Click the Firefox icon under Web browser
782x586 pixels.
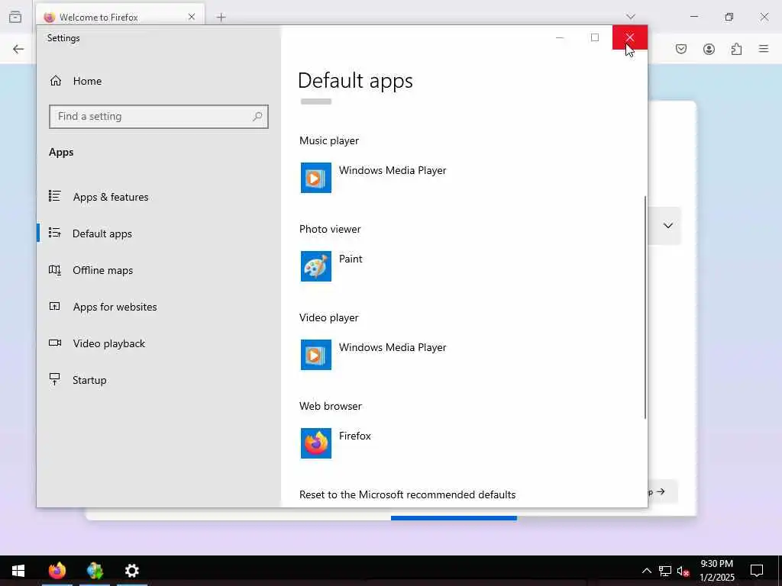[x=316, y=443]
